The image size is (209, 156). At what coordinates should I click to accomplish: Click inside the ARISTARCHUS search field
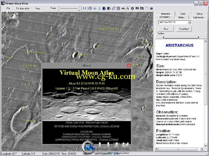click(173, 22)
